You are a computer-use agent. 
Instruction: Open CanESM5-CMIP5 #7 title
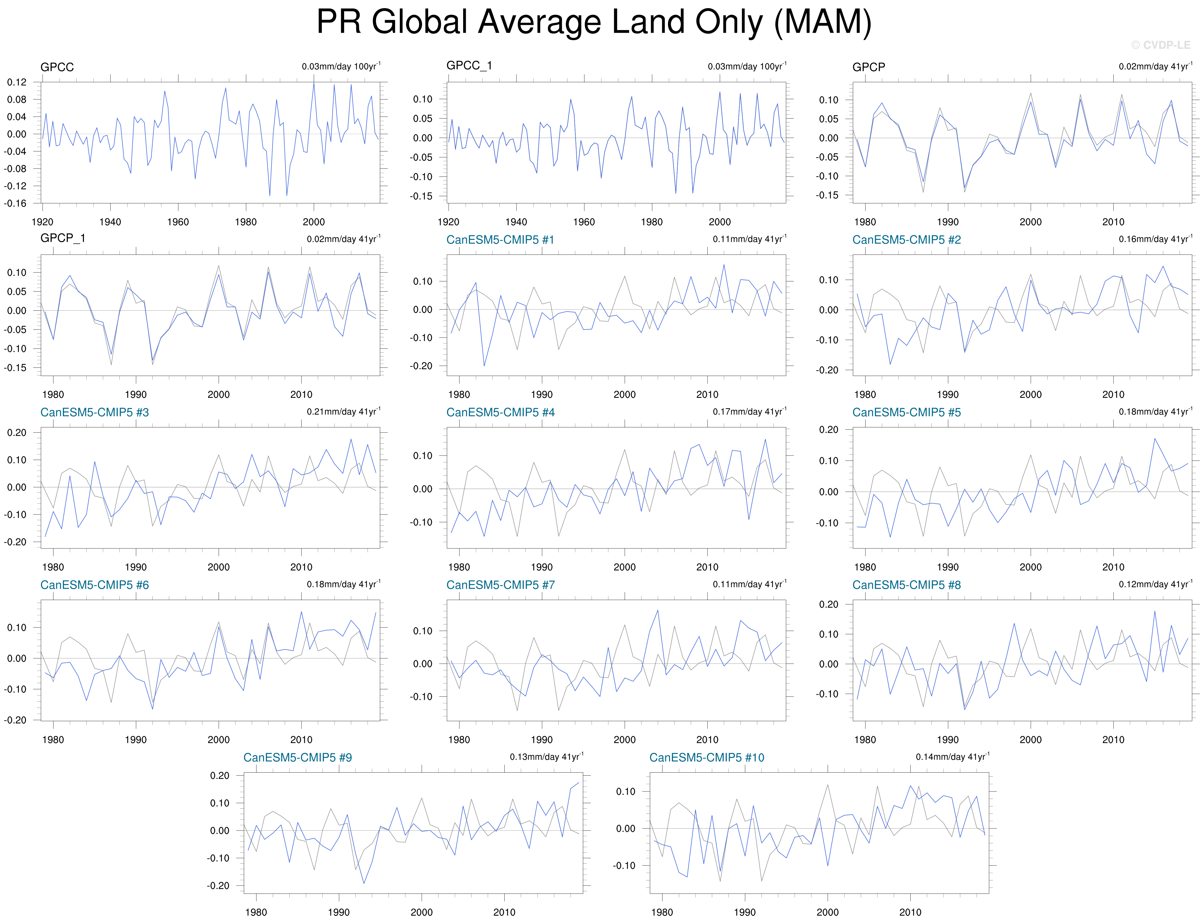pyautogui.click(x=500, y=585)
